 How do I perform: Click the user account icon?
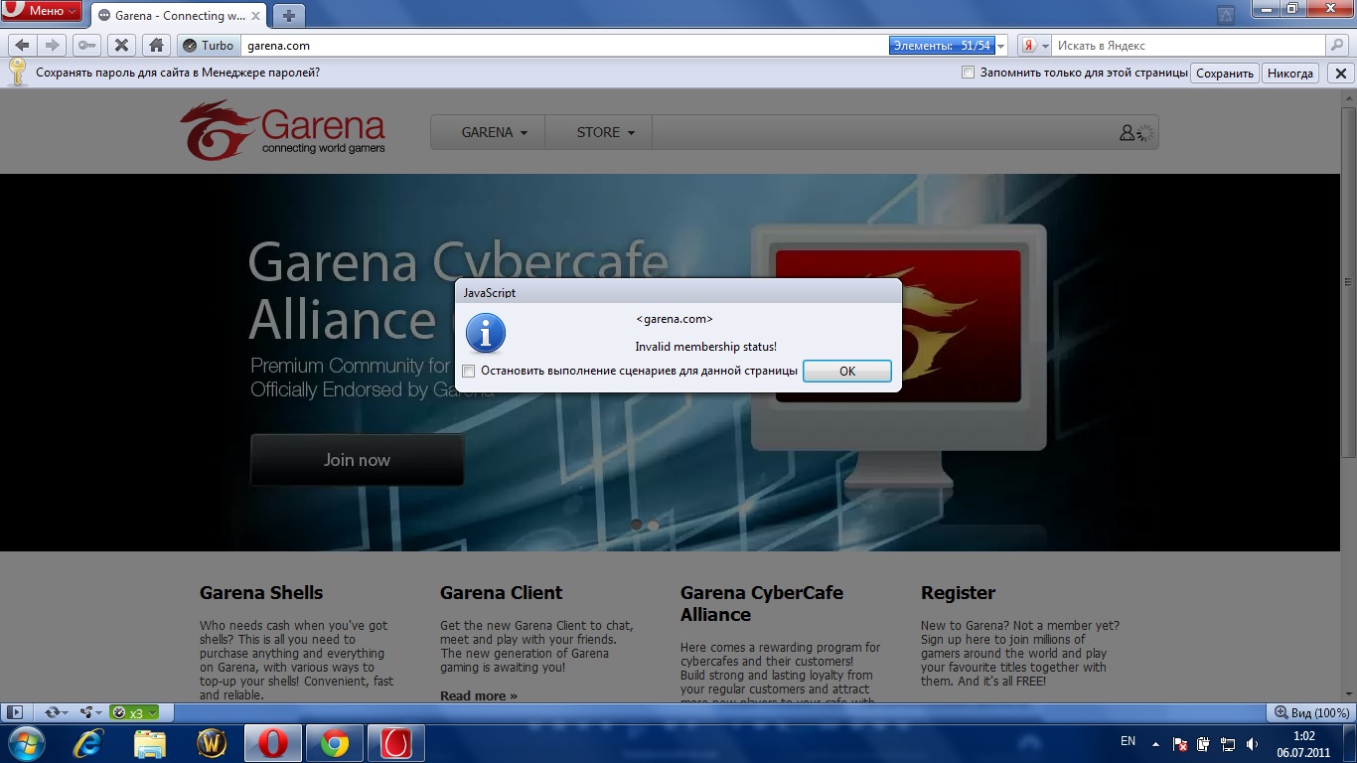[1127, 132]
